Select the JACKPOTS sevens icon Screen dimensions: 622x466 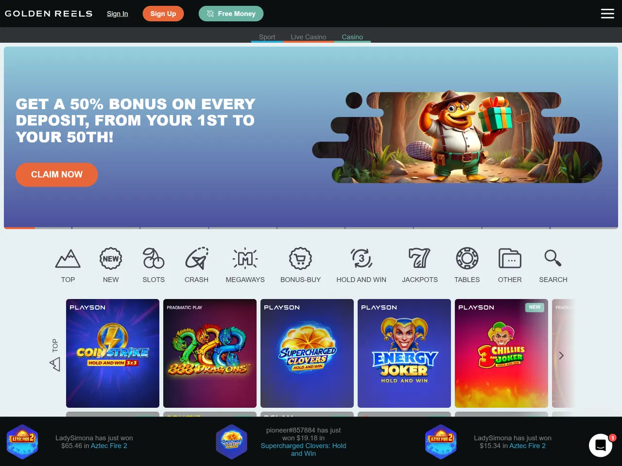tap(420, 259)
